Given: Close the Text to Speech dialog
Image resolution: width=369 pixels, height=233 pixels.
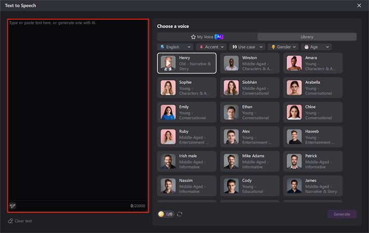Looking at the screenshot, I should (x=359, y=5).
